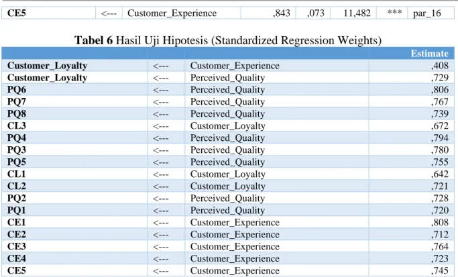
Task: Click the estimate ',780'
Action: (440, 150)
